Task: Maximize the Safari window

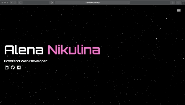Action: click(x=8, y=3)
